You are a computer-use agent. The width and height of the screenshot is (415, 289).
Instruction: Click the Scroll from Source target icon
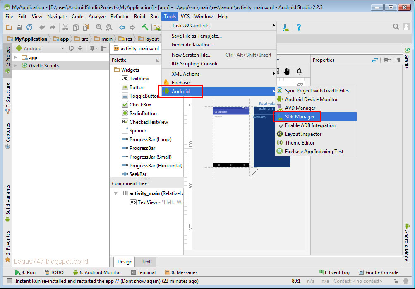pyautogui.click(x=71, y=48)
